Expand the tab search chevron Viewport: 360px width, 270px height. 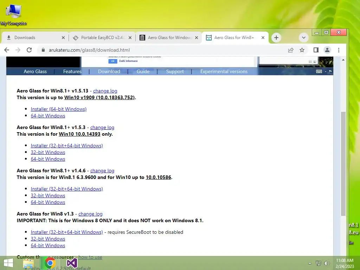click(303, 38)
